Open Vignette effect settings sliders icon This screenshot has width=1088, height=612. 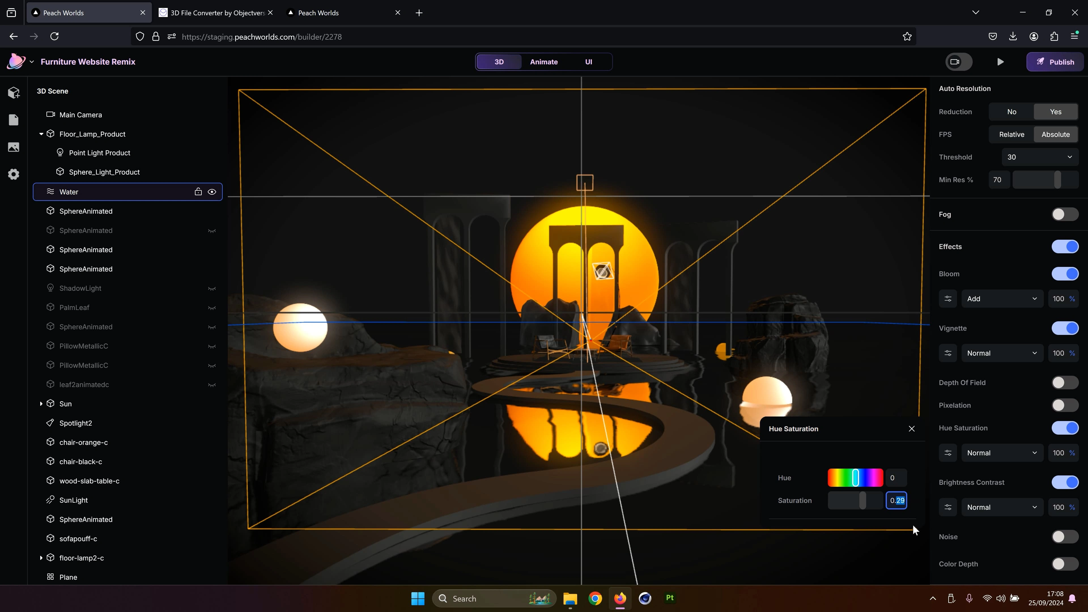(x=948, y=353)
